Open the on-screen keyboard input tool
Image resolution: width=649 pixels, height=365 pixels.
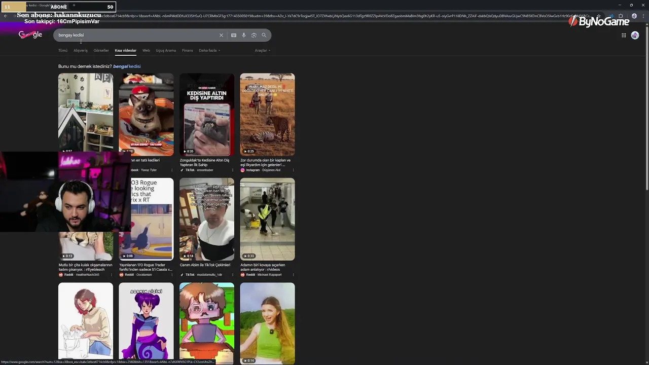(x=233, y=35)
